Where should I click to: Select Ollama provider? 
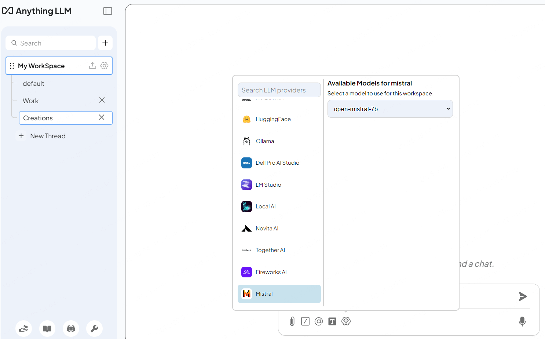click(x=279, y=141)
